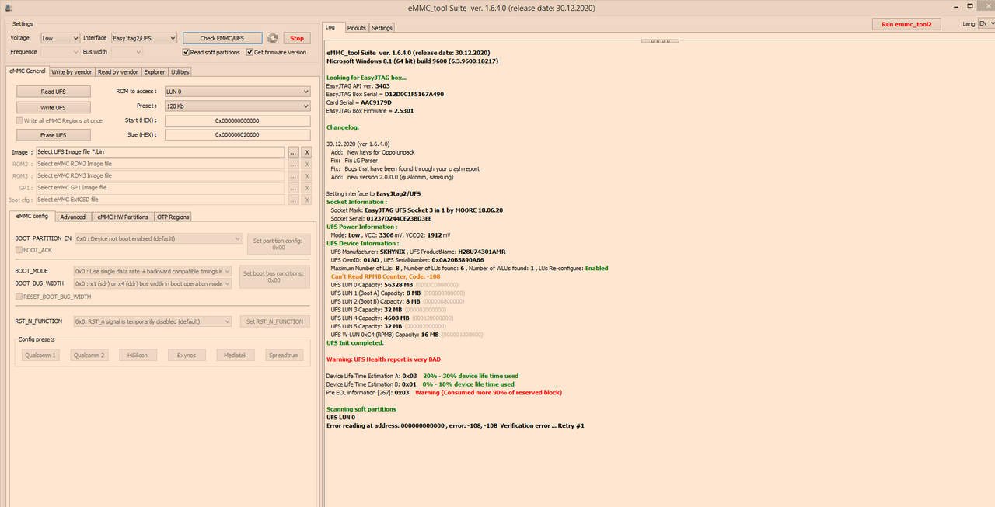
Task: Click the Start (HEX) input field
Action: 237,120
